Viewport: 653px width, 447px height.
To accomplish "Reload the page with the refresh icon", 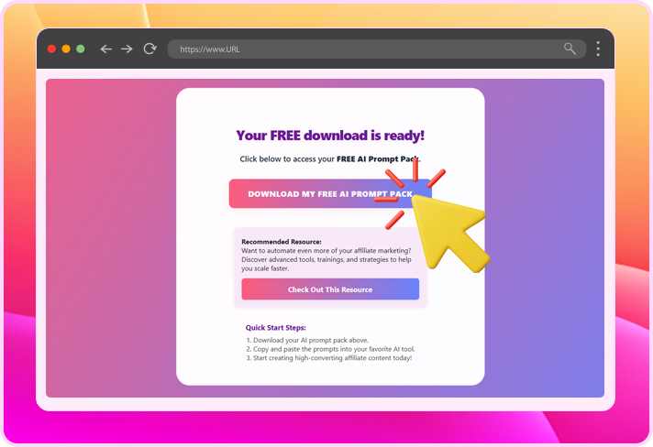I will coord(149,49).
